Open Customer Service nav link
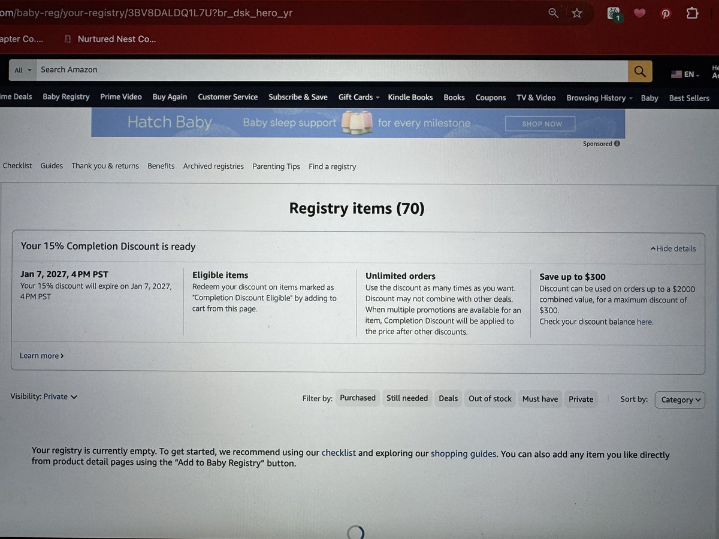 click(x=228, y=96)
